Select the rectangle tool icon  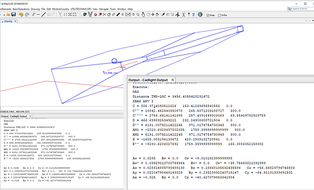(74, 14)
